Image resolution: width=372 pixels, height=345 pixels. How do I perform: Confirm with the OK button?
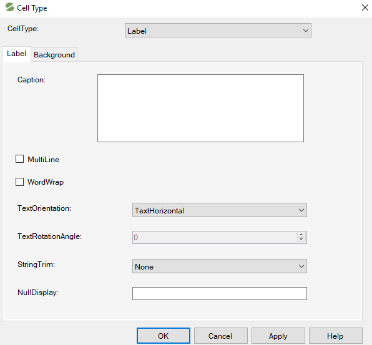(x=164, y=336)
